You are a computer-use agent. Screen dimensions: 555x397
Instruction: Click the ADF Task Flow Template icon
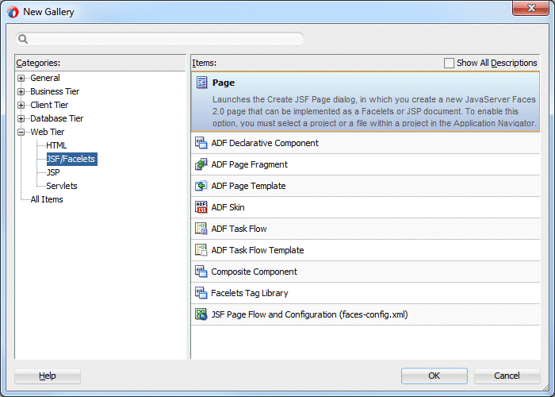(x=201, y=250)
